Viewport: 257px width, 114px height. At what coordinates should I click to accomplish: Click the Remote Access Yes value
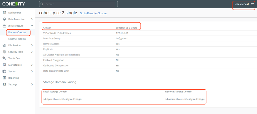(118, 44)
